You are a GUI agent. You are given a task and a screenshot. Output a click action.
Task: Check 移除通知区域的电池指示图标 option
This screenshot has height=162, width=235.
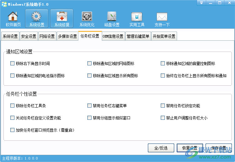[x=38, y=76]
